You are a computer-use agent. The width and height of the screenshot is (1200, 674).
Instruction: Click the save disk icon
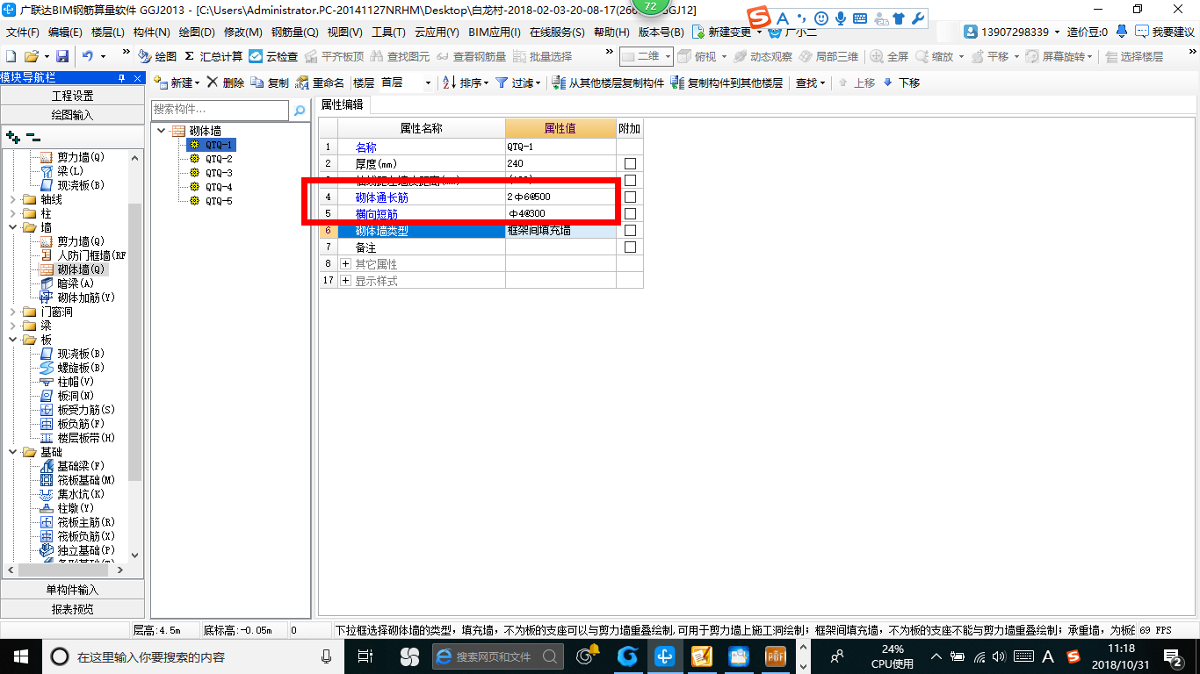[x=62, y=56]
